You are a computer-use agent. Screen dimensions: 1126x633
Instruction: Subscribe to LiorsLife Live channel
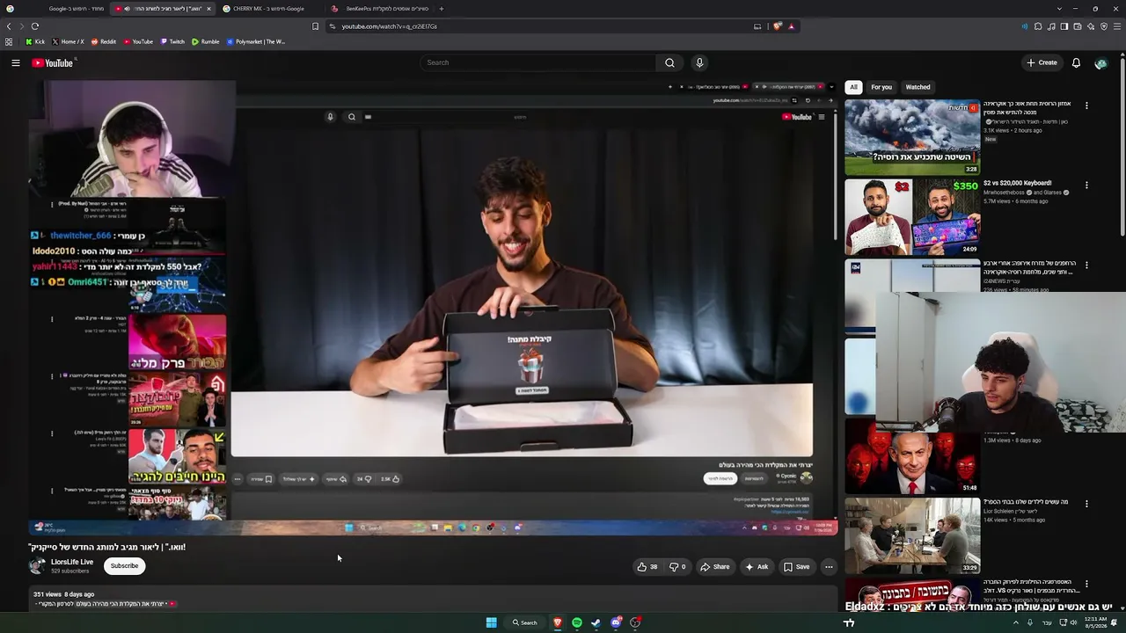pos(124,566)
